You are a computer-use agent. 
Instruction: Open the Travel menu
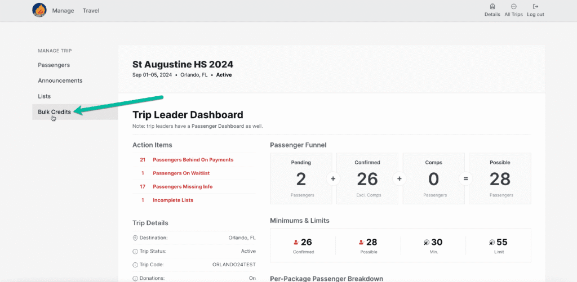coord(91,11)
